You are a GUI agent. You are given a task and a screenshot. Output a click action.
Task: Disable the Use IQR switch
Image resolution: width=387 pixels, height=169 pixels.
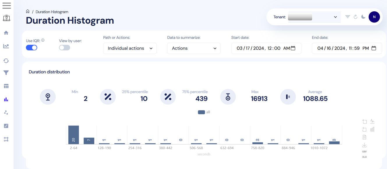[x=31, y=47]
